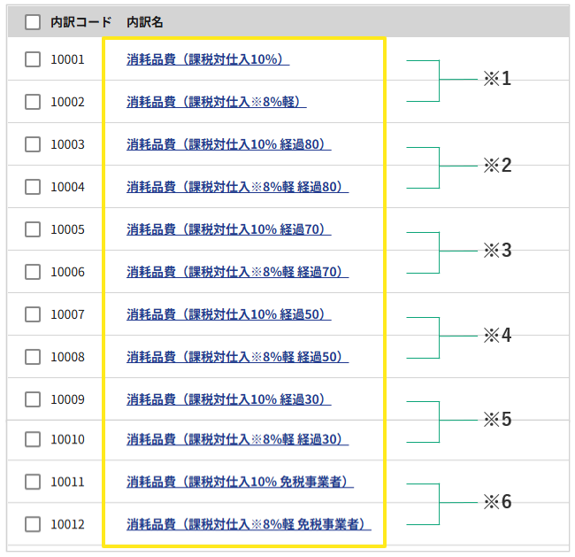The height and width of the screenshot is (557, 575).
Task: Tick the checkbox for code 10012
Action: tap(33, 524)
